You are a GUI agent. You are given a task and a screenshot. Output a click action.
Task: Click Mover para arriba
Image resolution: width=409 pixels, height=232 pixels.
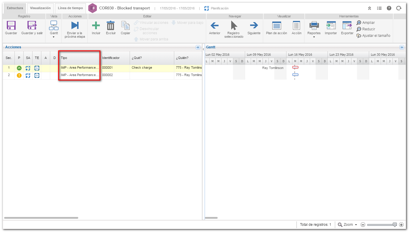coord(151,39)
